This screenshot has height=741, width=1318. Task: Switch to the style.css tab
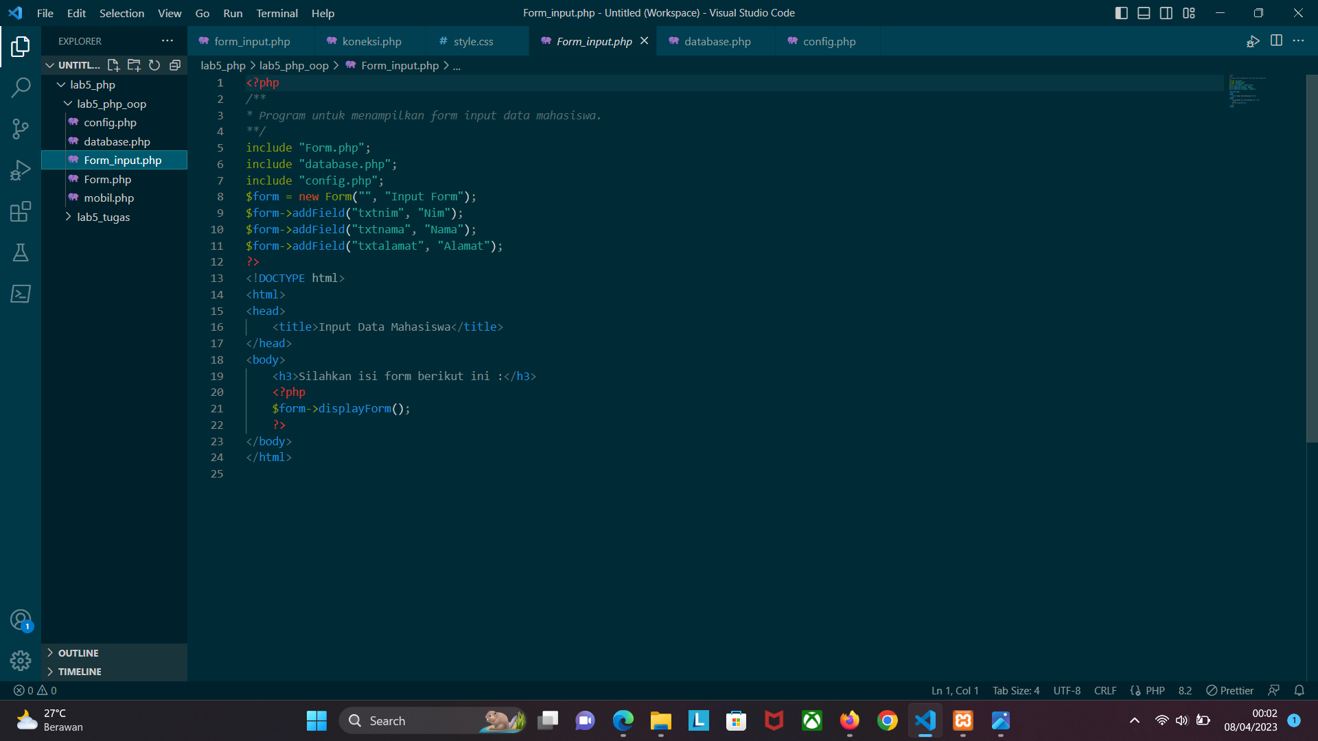[474, 41]
